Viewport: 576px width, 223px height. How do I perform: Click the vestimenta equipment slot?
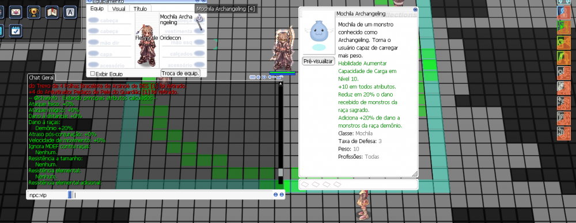[x=183, y=31]
